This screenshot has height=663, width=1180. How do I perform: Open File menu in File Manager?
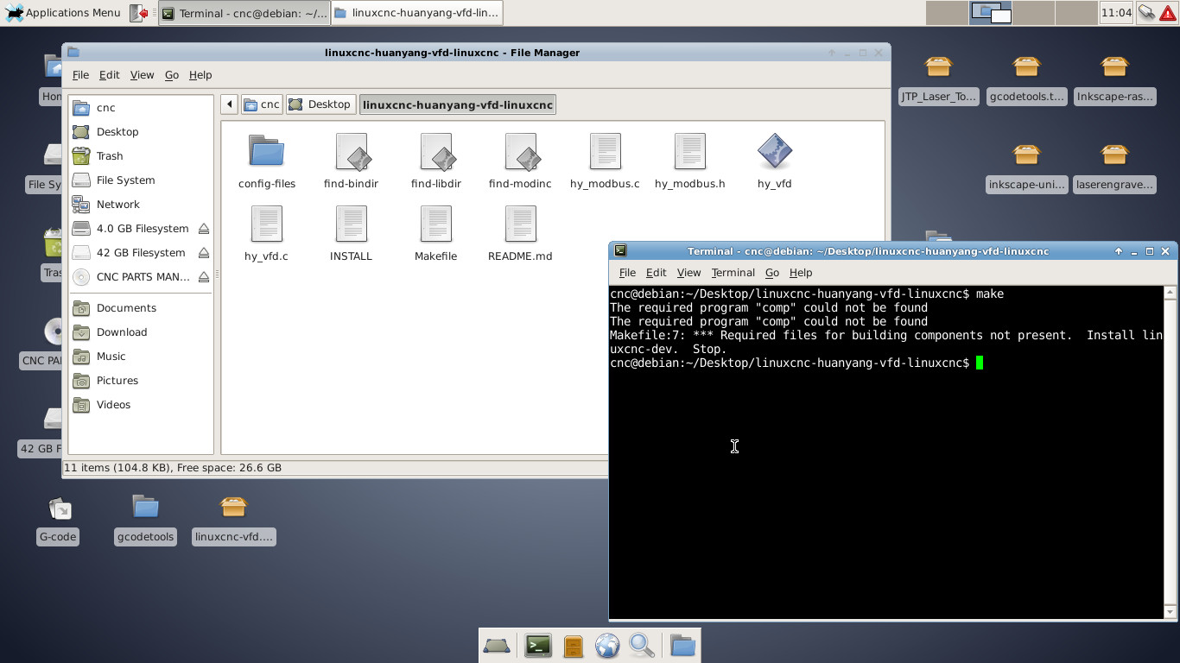click(80, 75)
